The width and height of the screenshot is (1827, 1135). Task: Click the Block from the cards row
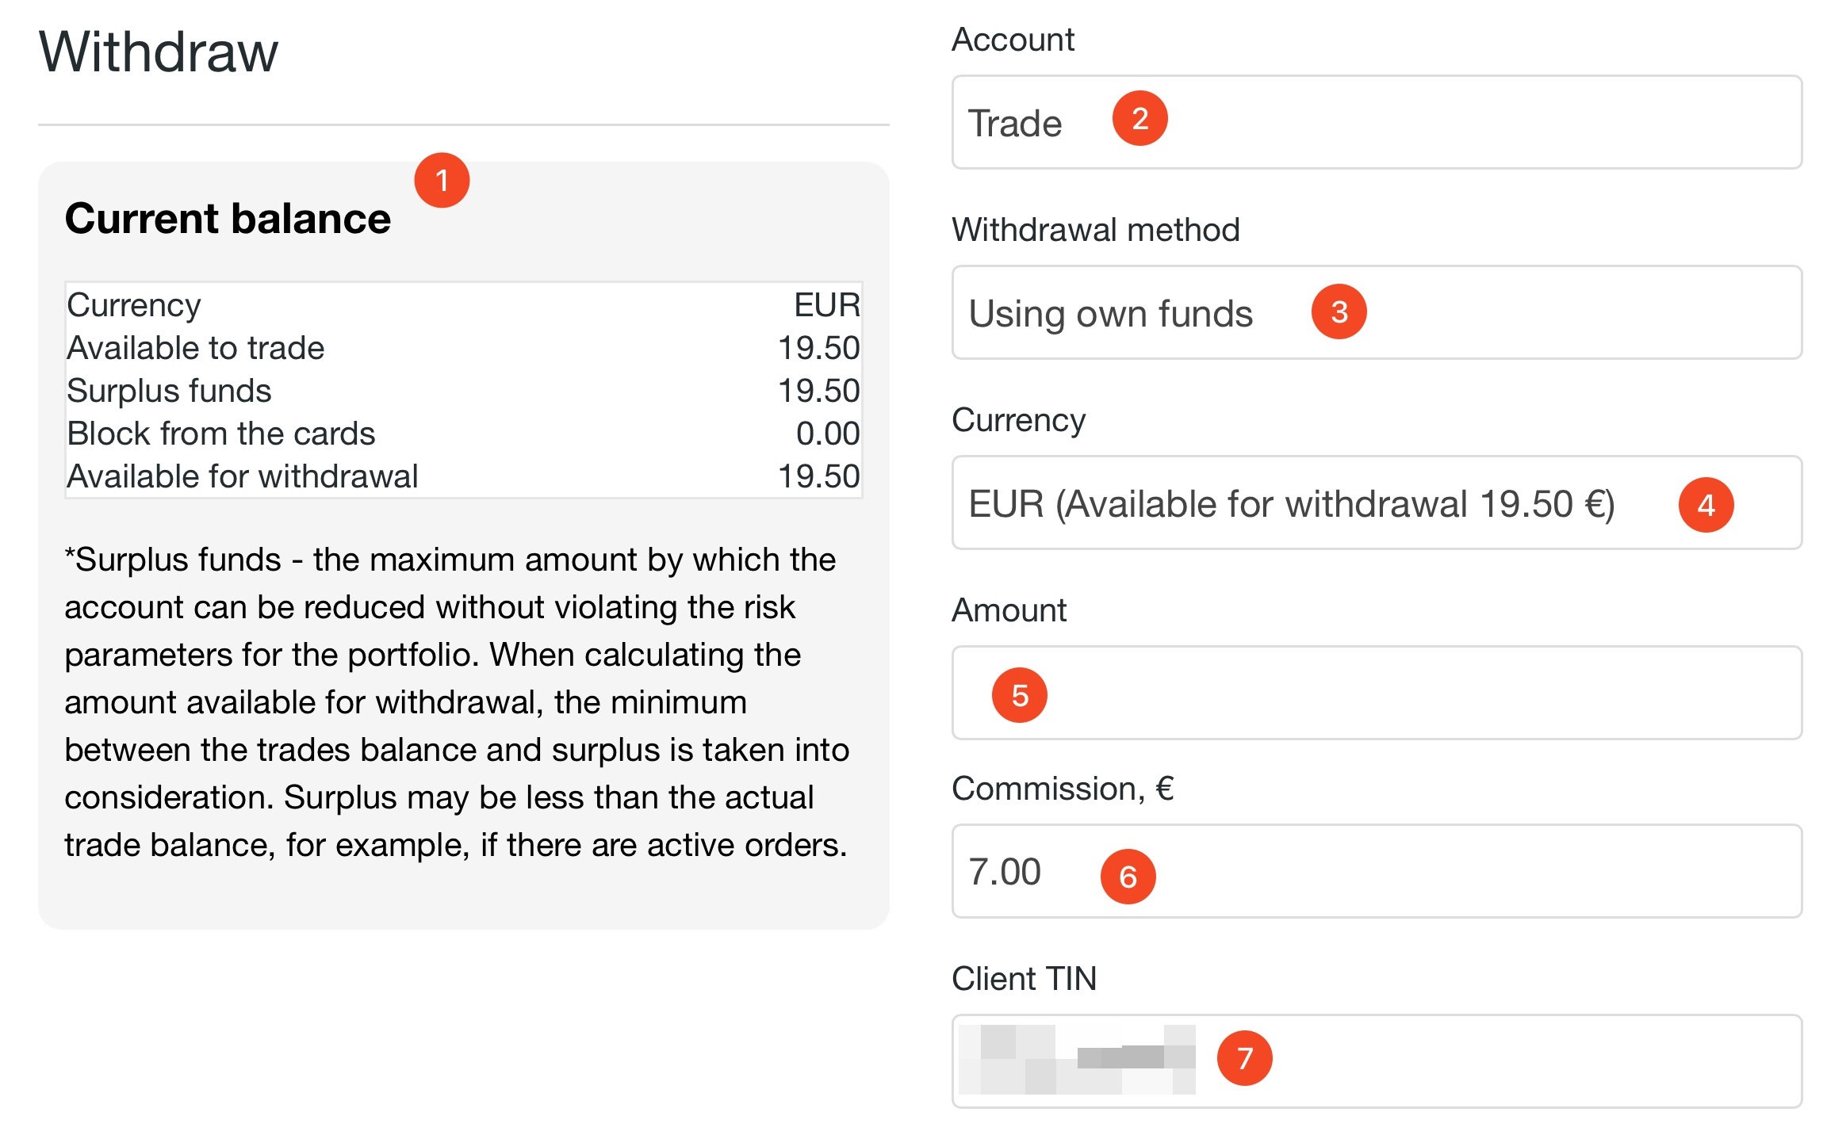tap(463, 434)
